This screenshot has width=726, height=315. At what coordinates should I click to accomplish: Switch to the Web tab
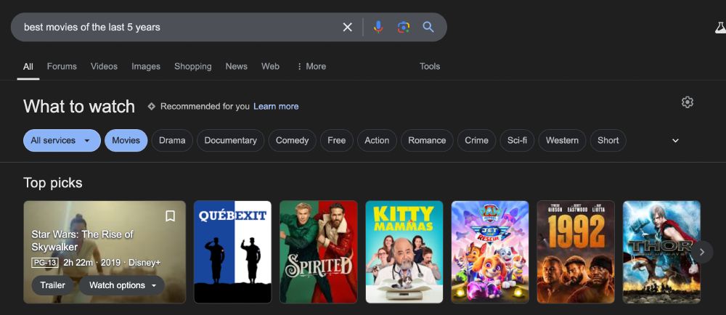(270, 67)
